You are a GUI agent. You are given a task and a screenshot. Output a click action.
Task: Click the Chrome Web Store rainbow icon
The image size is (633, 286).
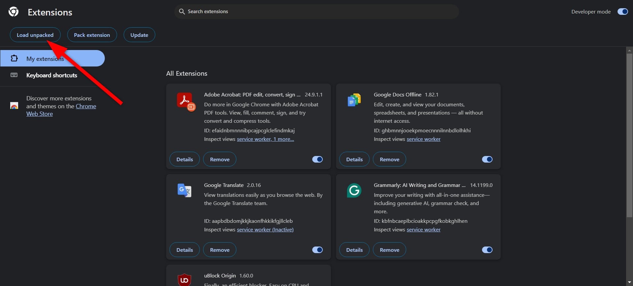(x=14, y=106)
